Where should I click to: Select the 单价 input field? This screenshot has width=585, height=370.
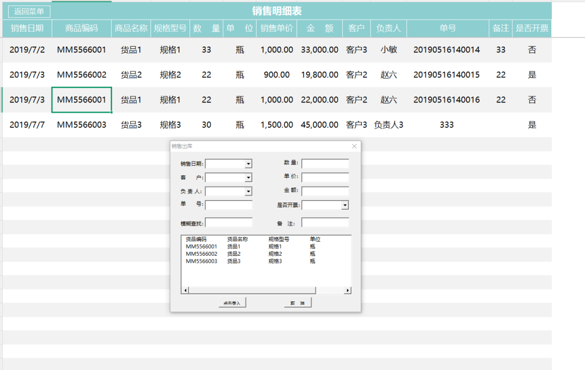click(x=325, y=178)
